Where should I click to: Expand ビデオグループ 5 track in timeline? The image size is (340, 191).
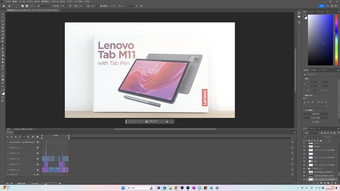pyautogui.click(x=7, y=148)
